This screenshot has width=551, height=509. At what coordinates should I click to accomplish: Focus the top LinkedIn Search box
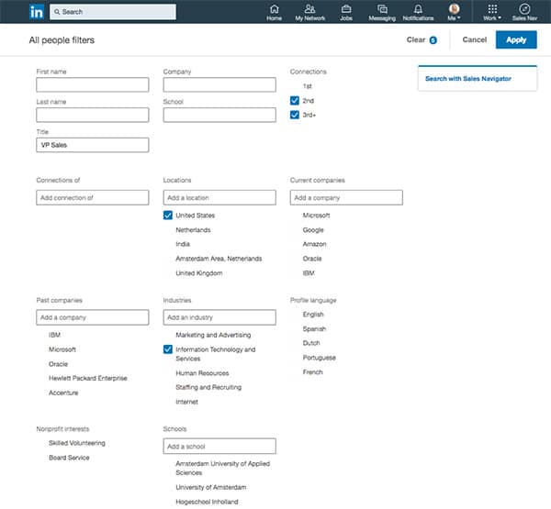pos(113,12)
